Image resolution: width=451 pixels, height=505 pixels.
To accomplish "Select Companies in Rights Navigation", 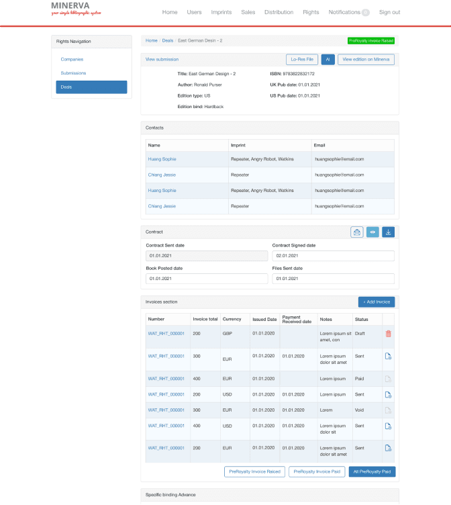I will [x=72, y=59].
